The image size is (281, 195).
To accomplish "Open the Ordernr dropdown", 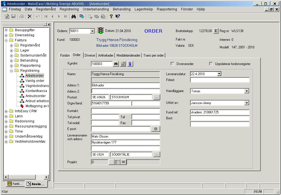I will click(x=92, y=31).
